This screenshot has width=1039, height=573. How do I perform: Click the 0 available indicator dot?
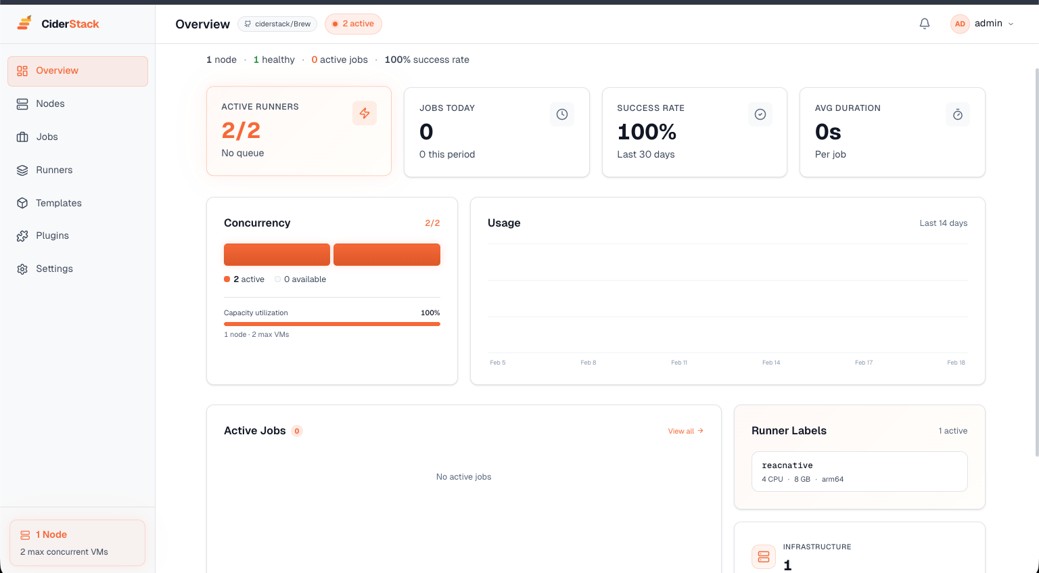277,279
